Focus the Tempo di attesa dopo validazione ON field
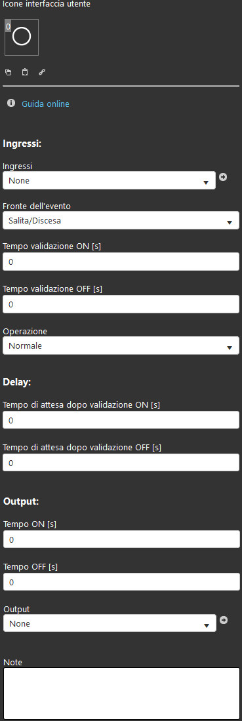Image resolution: width=242 pixels, height=721 pixels. 121,420
